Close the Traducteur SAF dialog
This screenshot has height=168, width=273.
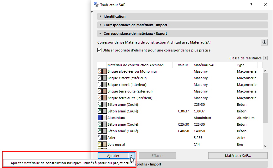[265, 5]
